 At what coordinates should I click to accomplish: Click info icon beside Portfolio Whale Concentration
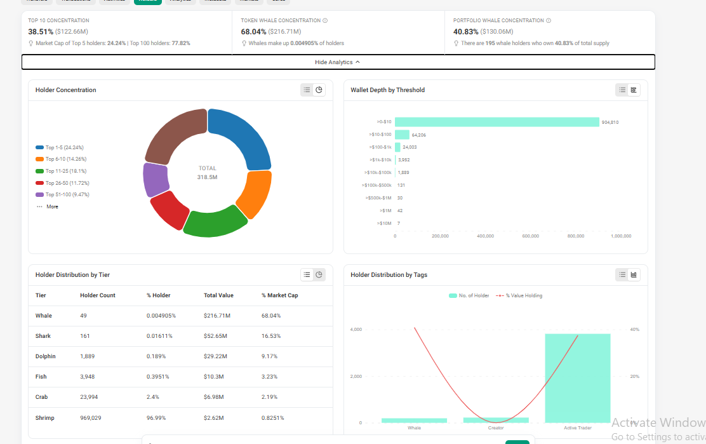(549, 21)
